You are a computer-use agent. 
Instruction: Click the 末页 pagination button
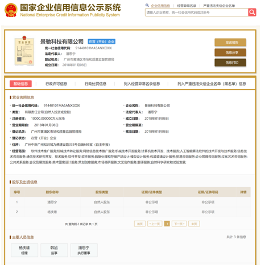click(x=194, y=224)
